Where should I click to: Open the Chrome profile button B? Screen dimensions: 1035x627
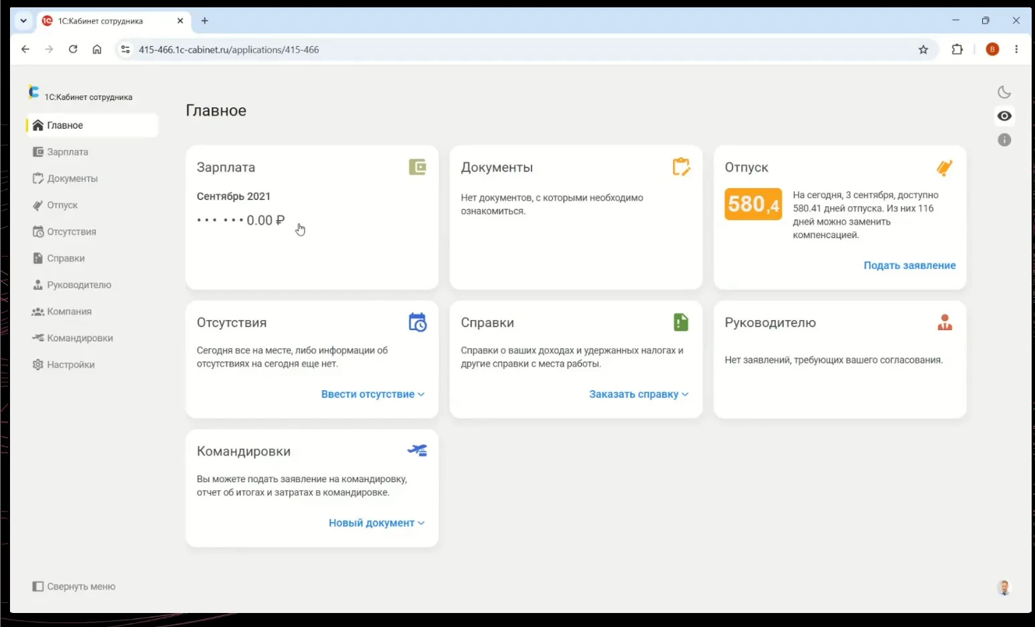(x=992, y=49)
